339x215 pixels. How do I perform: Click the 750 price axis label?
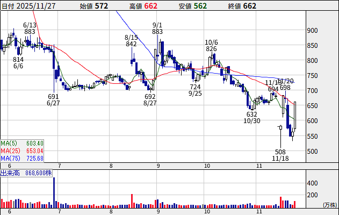click(313, 76)
